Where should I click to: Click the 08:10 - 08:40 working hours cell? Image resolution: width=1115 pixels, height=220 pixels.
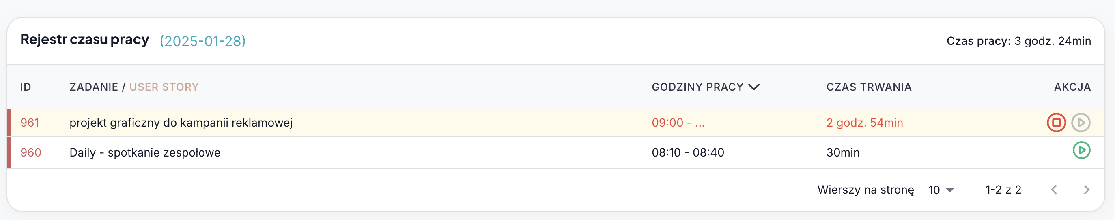(688, 153)
